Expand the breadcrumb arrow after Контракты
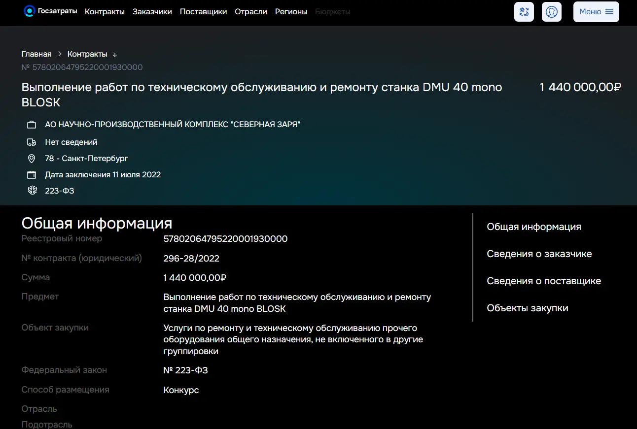The width and height of the screenshot is (637, 429). click(x=115, y=55)
